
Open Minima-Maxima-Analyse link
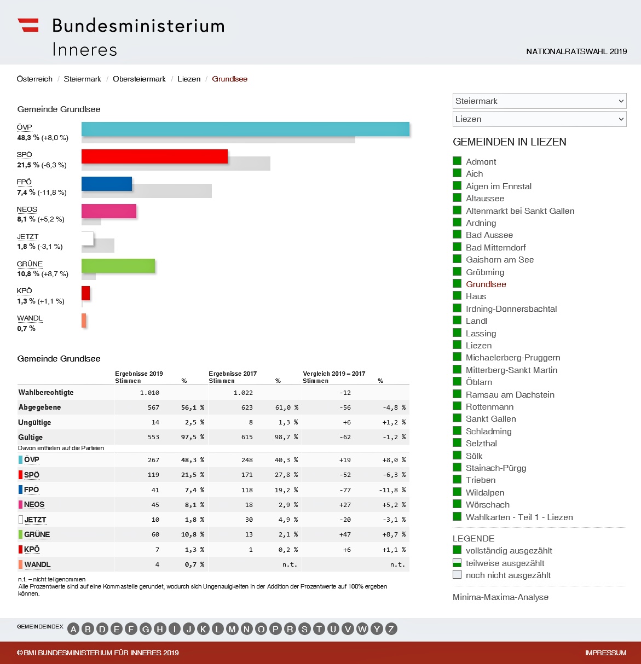(500, 597)
